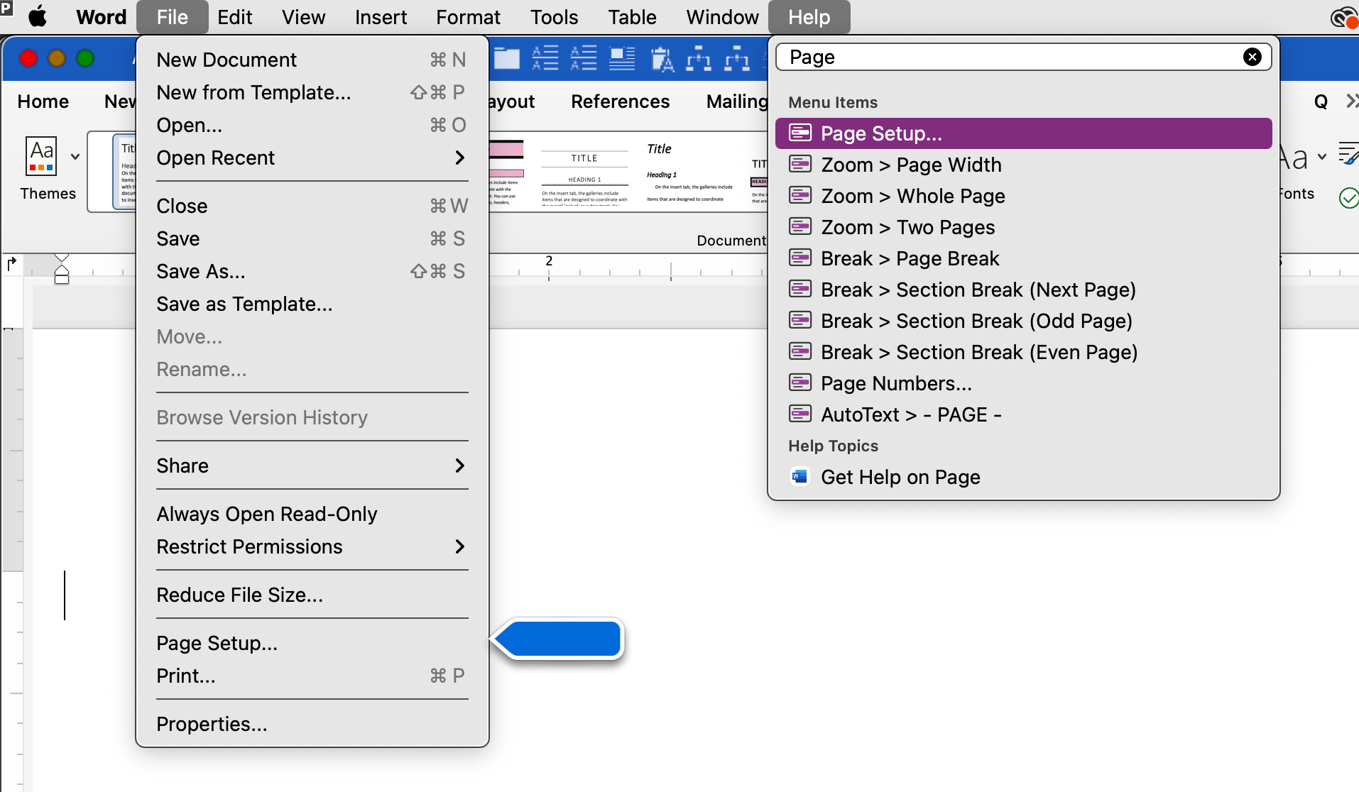Toggle Always Open Read-Only
The image size is (1359, 792).
click(312, 514)
